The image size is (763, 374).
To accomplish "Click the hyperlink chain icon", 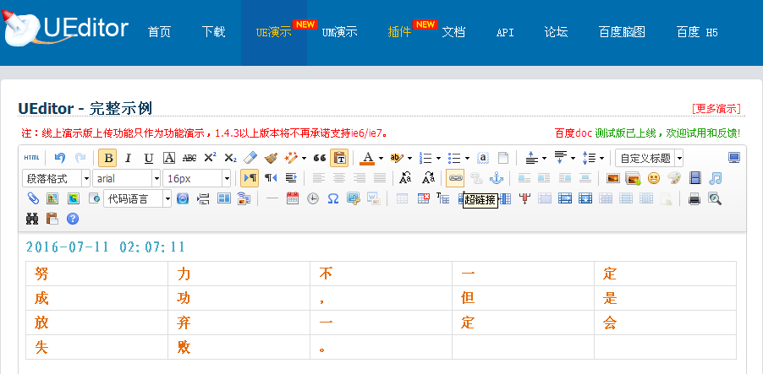I will tap(455, 178).
